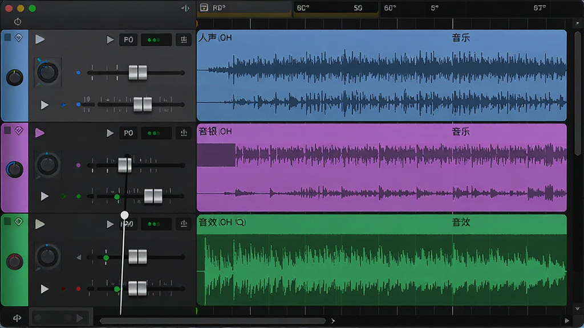Click the white playhead handle circle
Image resolution: width=584 pixels, height=328 pixels.
(x=124, y=215)
